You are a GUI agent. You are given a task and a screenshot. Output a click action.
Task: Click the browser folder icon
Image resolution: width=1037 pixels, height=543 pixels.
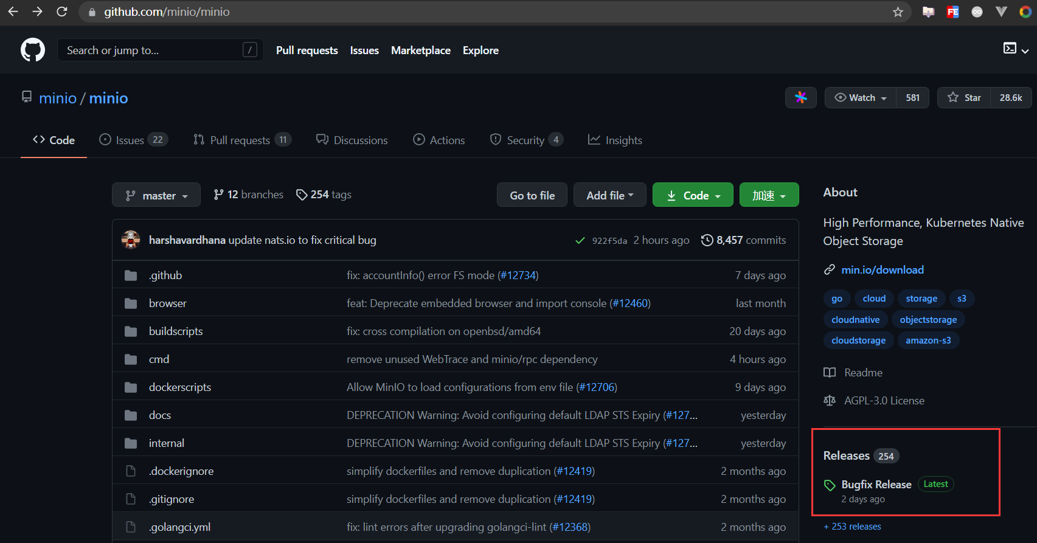point(131,303)
